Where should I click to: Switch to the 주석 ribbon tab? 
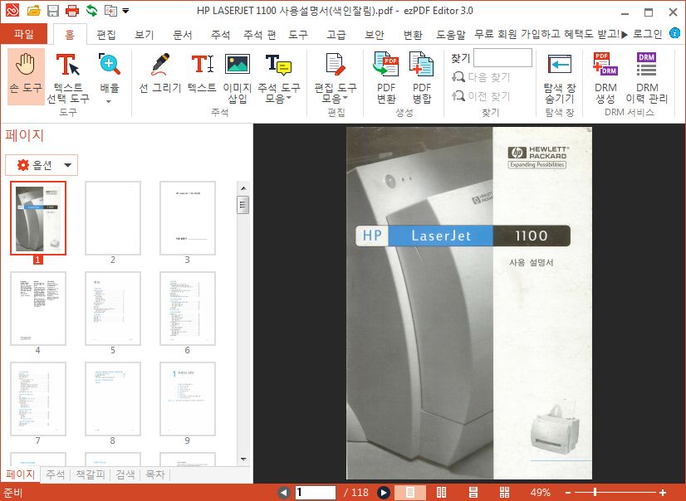[x=220, y=34]
